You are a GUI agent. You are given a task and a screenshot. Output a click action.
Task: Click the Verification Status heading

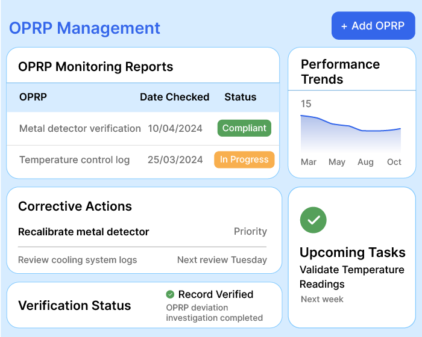(x=75, y=306)
